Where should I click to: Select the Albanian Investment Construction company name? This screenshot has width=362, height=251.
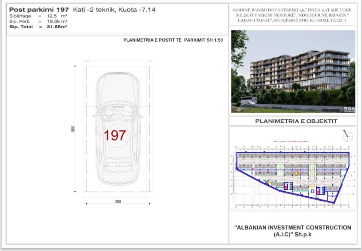[293, 231]
